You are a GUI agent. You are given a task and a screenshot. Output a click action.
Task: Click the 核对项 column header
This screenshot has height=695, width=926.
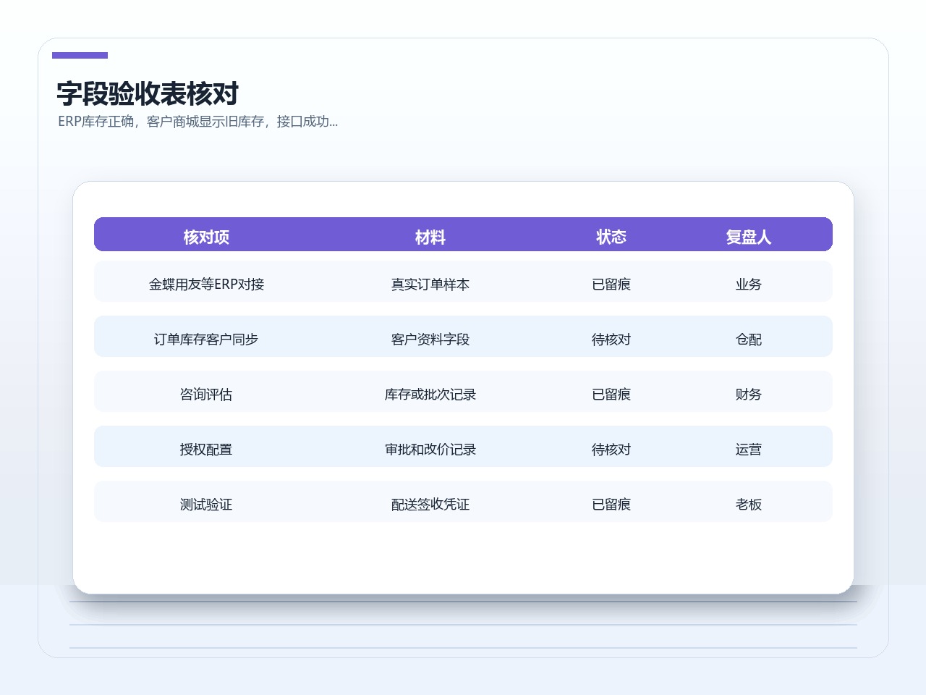tap(206, 237)
